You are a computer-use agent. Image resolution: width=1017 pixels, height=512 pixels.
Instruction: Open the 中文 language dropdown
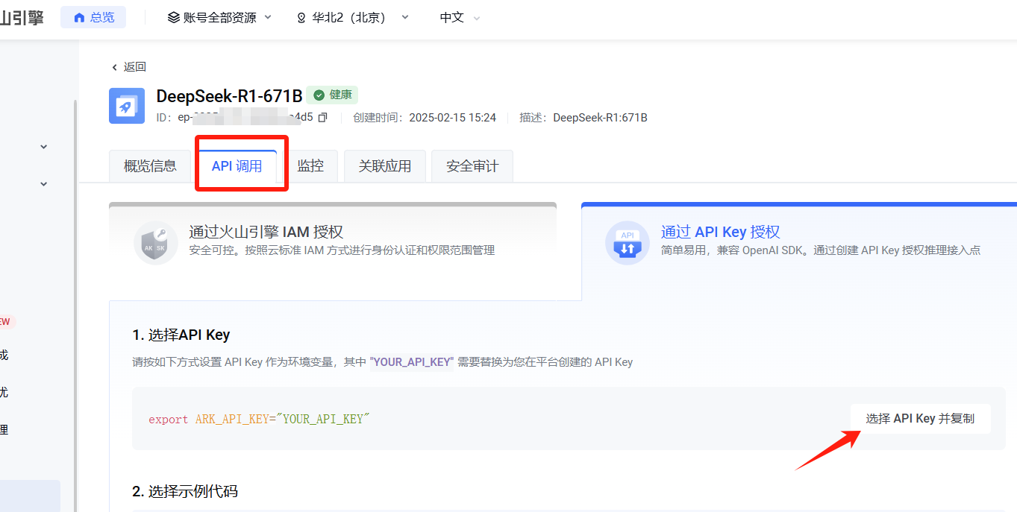[x=460, y=17]
